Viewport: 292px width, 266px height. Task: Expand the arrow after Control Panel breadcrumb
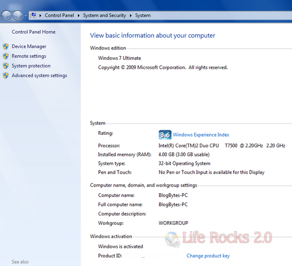coord(79,15)
